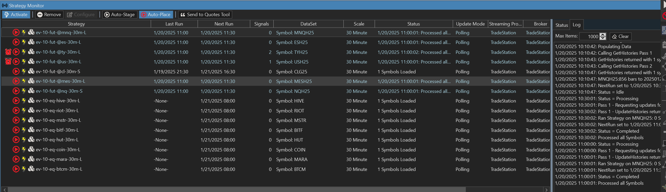
Task: Click the red alarm icon on ev-10-fut-@us-30m-L row
Action: [x=8, y=62]
